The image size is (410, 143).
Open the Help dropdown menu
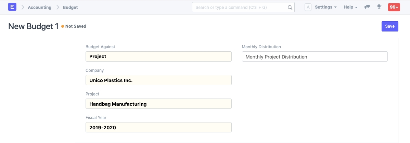point(350,7)
